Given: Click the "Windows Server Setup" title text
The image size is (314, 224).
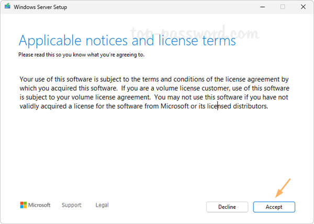Looking at the screenshot, I should (x=40, y=7).
